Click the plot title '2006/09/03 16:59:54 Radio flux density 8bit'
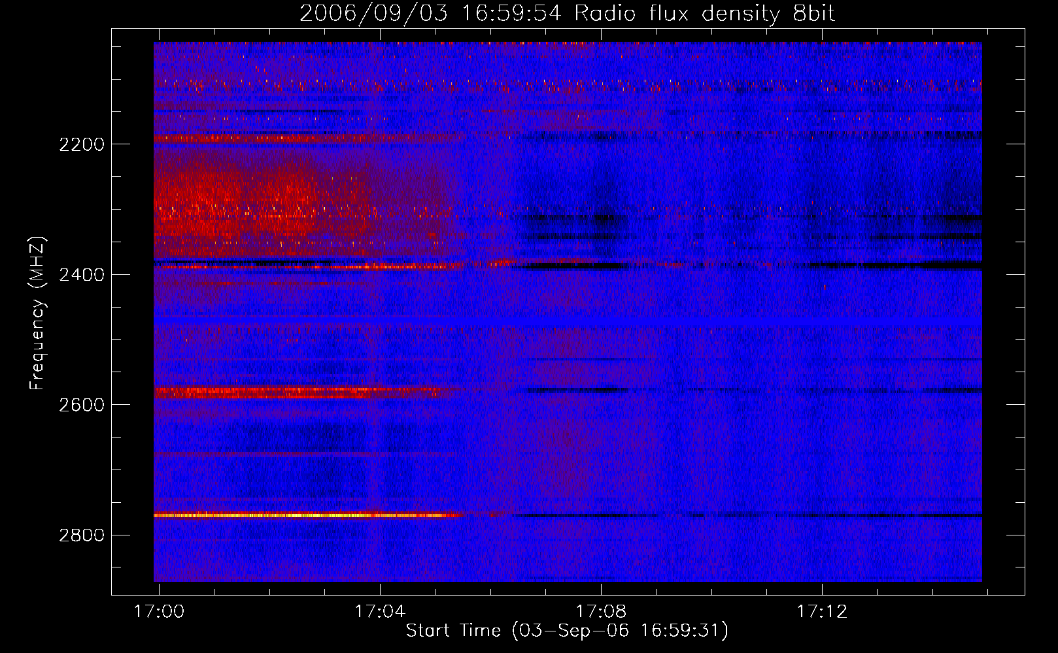1058x653 pixels. 568,13
